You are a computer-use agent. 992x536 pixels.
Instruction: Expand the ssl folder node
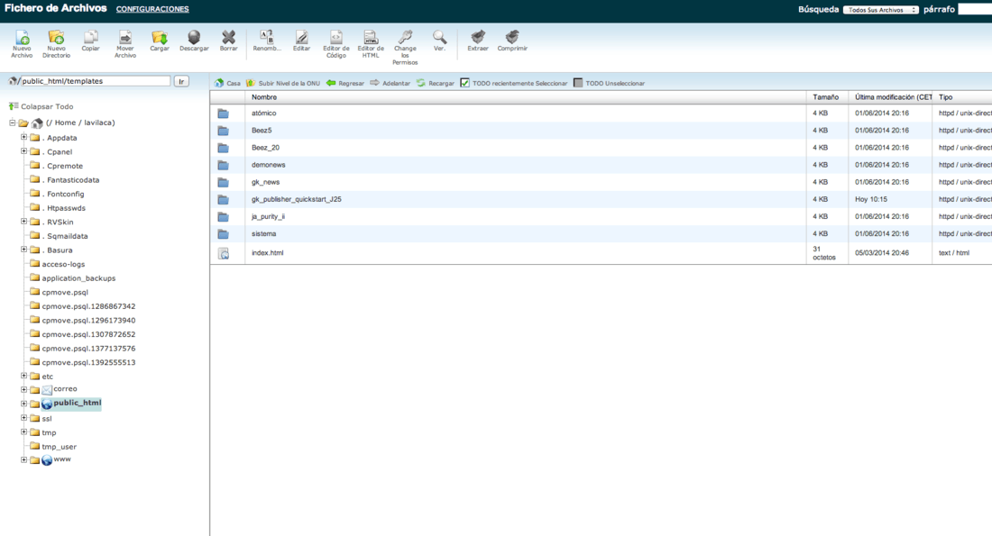pyautogui.click(x=23, y=418)
